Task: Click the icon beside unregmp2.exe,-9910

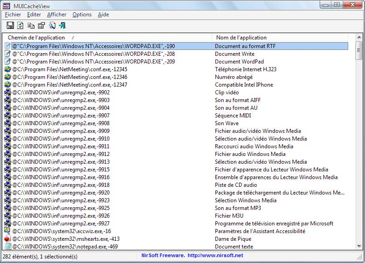Action: pyautogui.click(x=7, y=138)
